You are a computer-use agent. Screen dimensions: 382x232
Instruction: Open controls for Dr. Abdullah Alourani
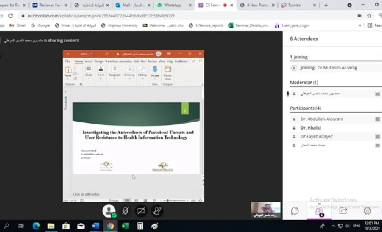point(377,119)
